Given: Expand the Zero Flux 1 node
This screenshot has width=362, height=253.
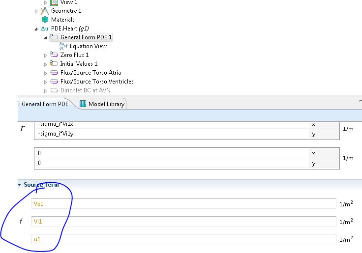Looking at the screenshot, I should 46,55.
